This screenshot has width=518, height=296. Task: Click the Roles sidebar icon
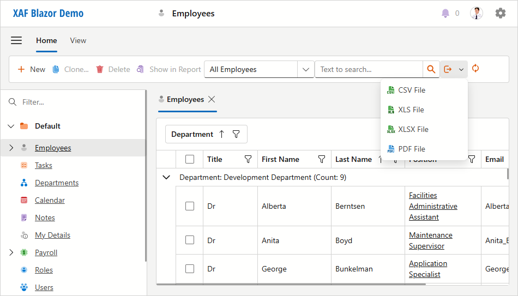point(24,270)
